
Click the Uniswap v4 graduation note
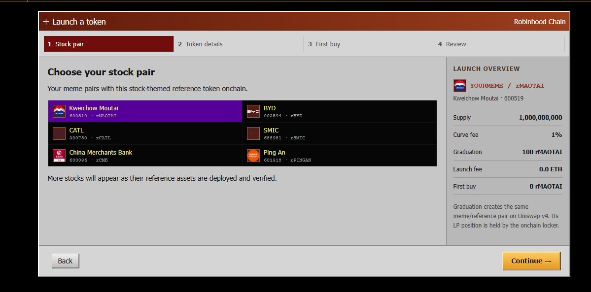[x=506, y=216]
